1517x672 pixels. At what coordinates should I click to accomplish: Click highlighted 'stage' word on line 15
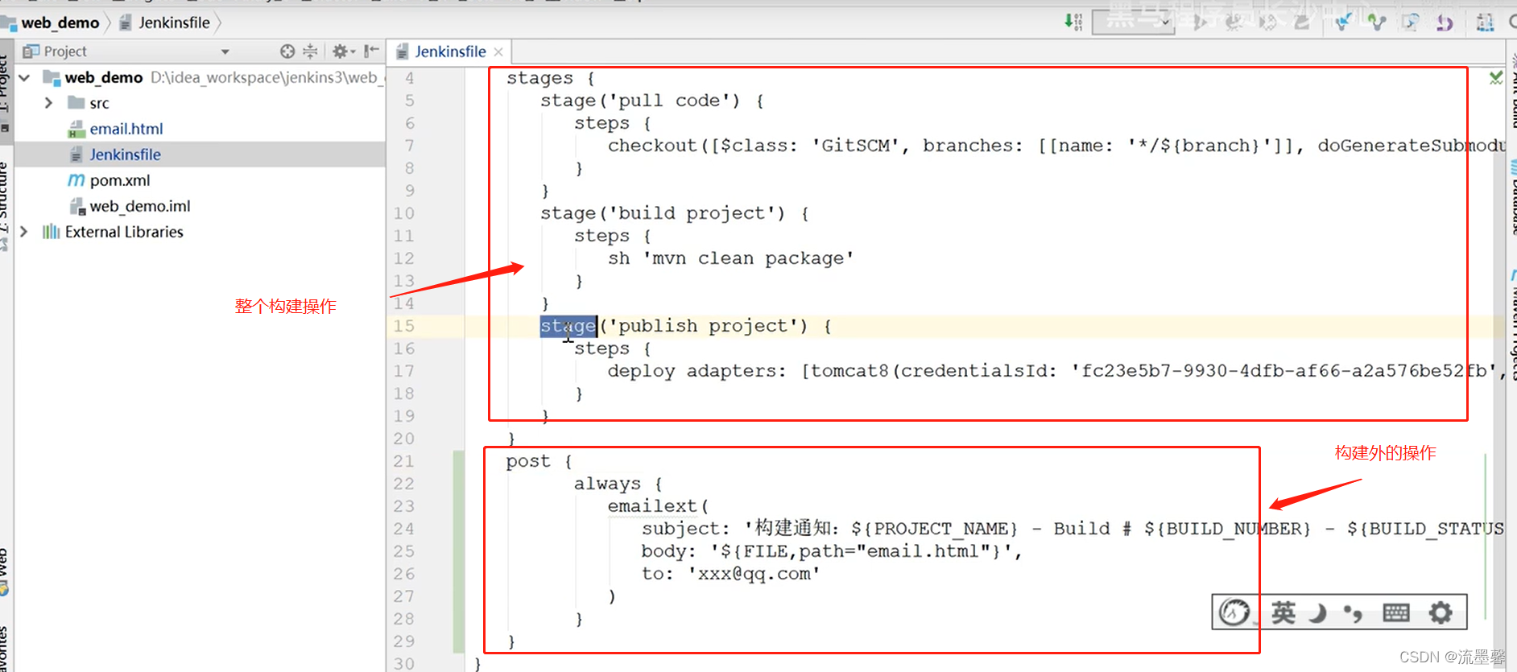(x=568, y=326)
